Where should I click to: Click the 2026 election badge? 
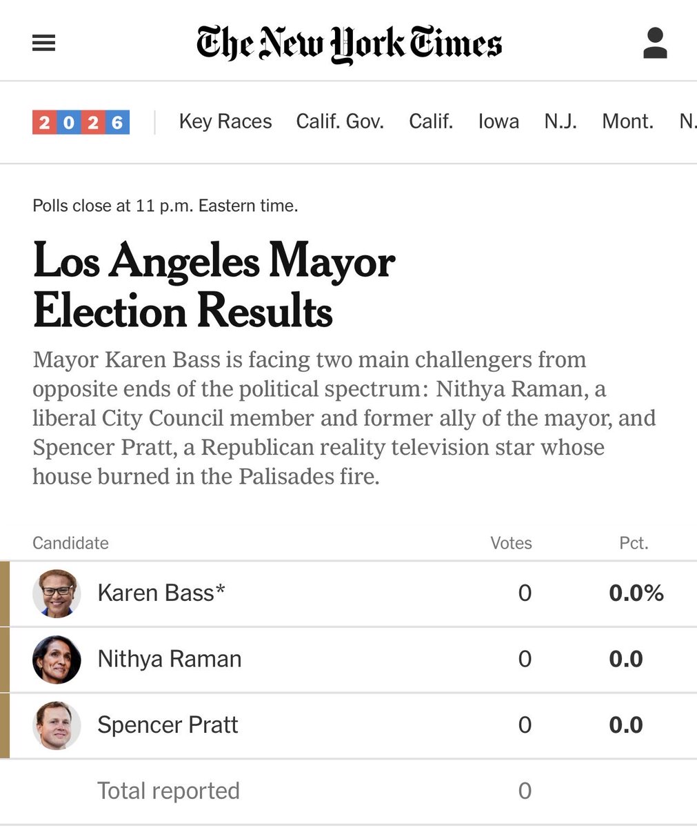(x=81, y=122)
